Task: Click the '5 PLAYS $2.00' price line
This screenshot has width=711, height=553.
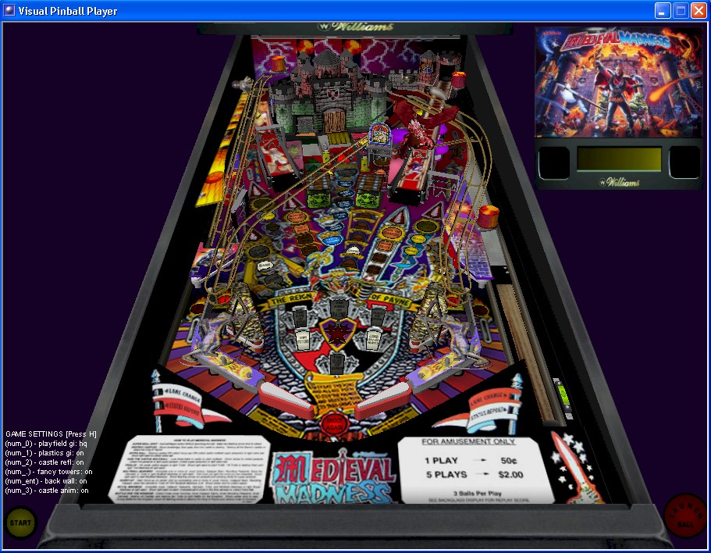Action: tap(475, 475)
